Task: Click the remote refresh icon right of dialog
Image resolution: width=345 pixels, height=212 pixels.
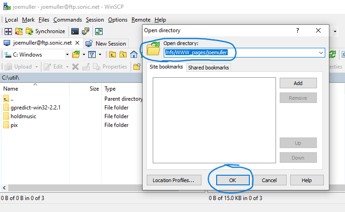Action: [333, 54]
